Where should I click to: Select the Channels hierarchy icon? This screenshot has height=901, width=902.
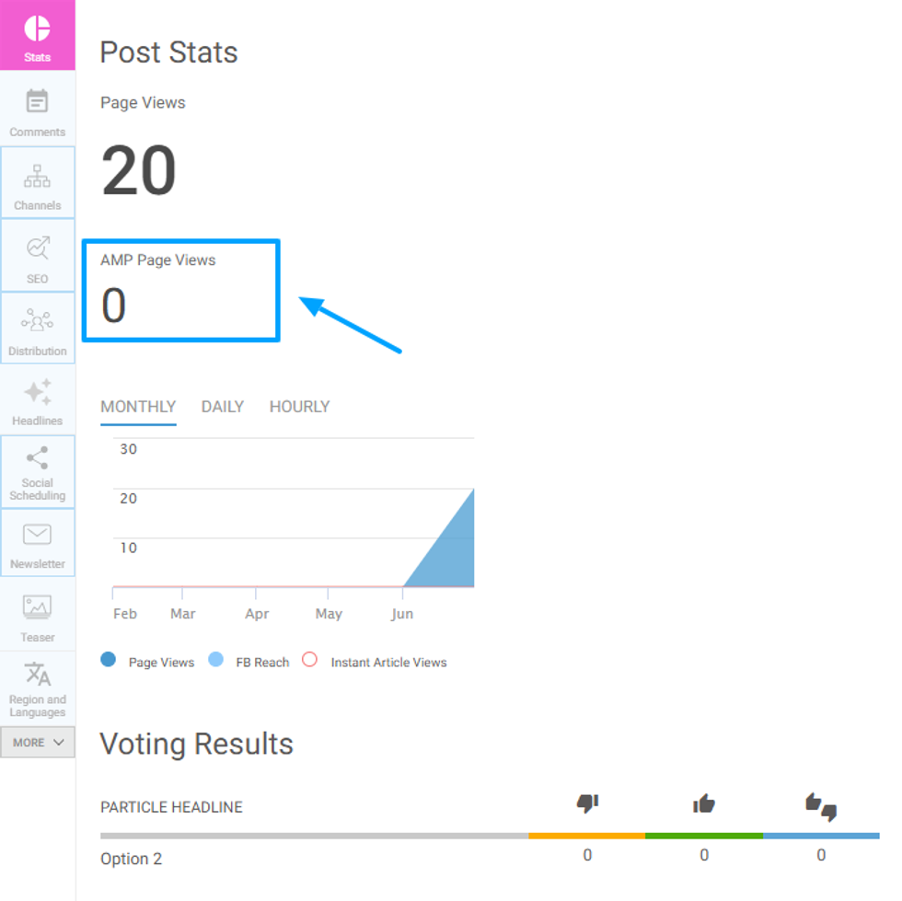(x=38, y=175)
